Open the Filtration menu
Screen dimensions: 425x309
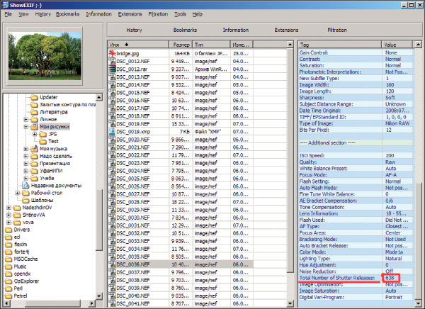point(158,13)
